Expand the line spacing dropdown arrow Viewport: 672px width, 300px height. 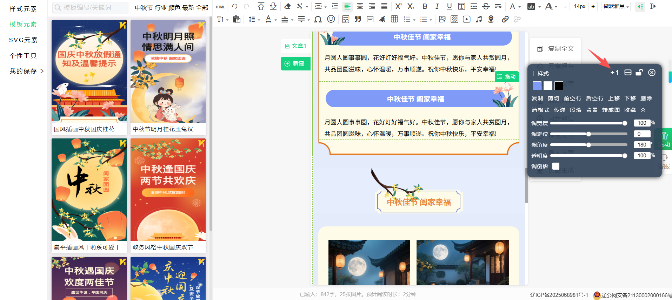[x=259, y=20]
